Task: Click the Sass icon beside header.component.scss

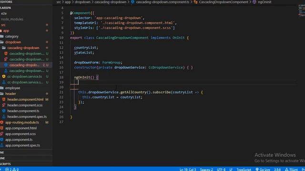Action: tap(4, 105)
